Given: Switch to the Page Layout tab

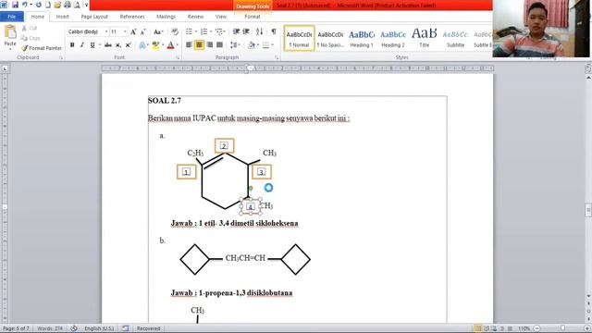Looking at the screenshot, I should (x=94, y=17).
